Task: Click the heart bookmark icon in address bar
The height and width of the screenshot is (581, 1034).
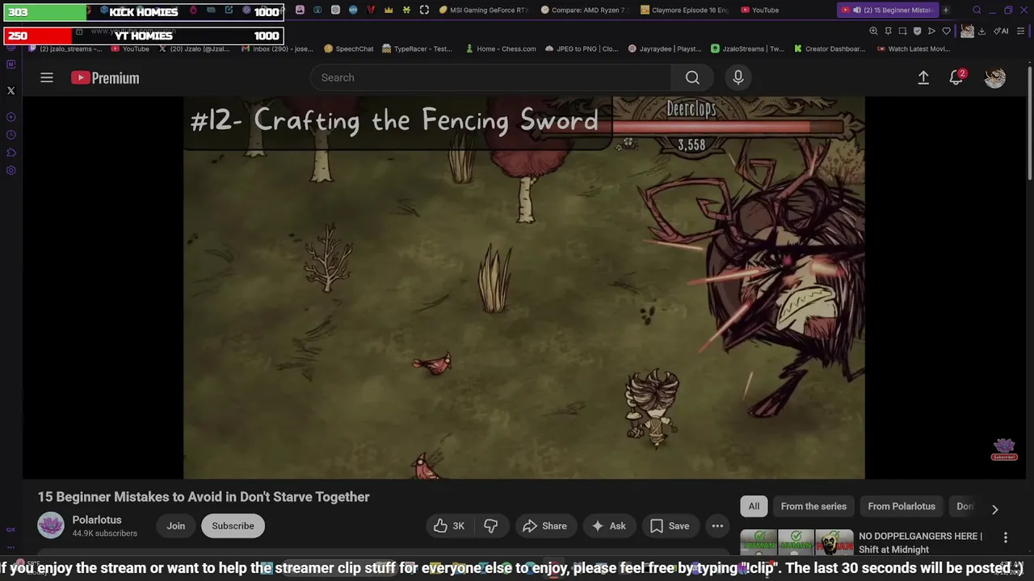Action: pyautogui.click(x=946, y=31)
